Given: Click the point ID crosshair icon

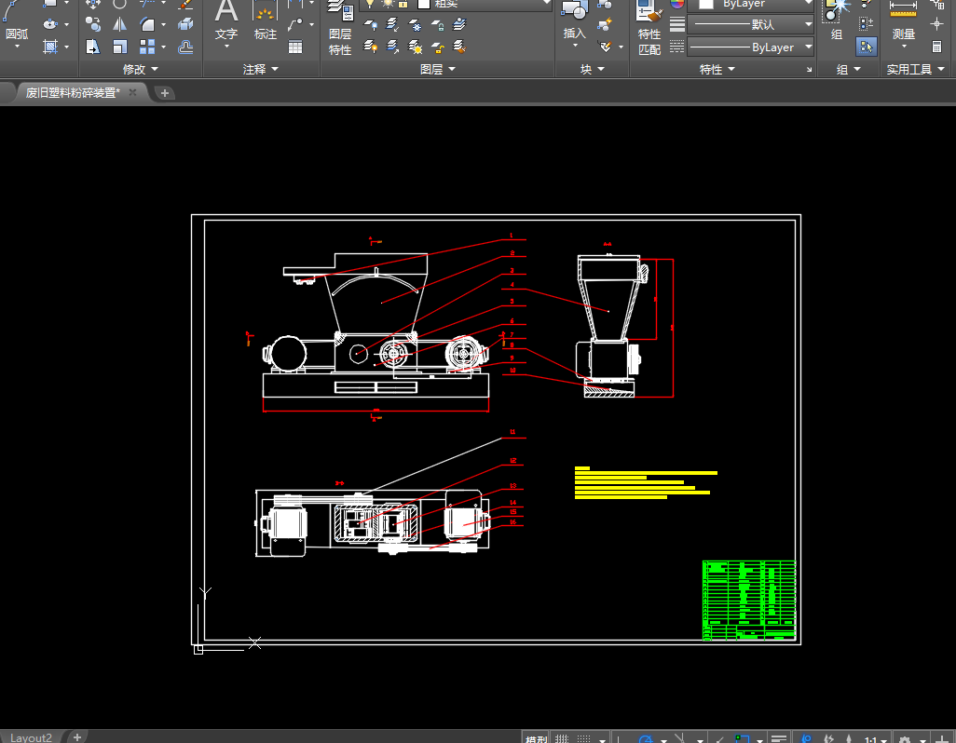Looking at the screenshot, I should (937, 24).
